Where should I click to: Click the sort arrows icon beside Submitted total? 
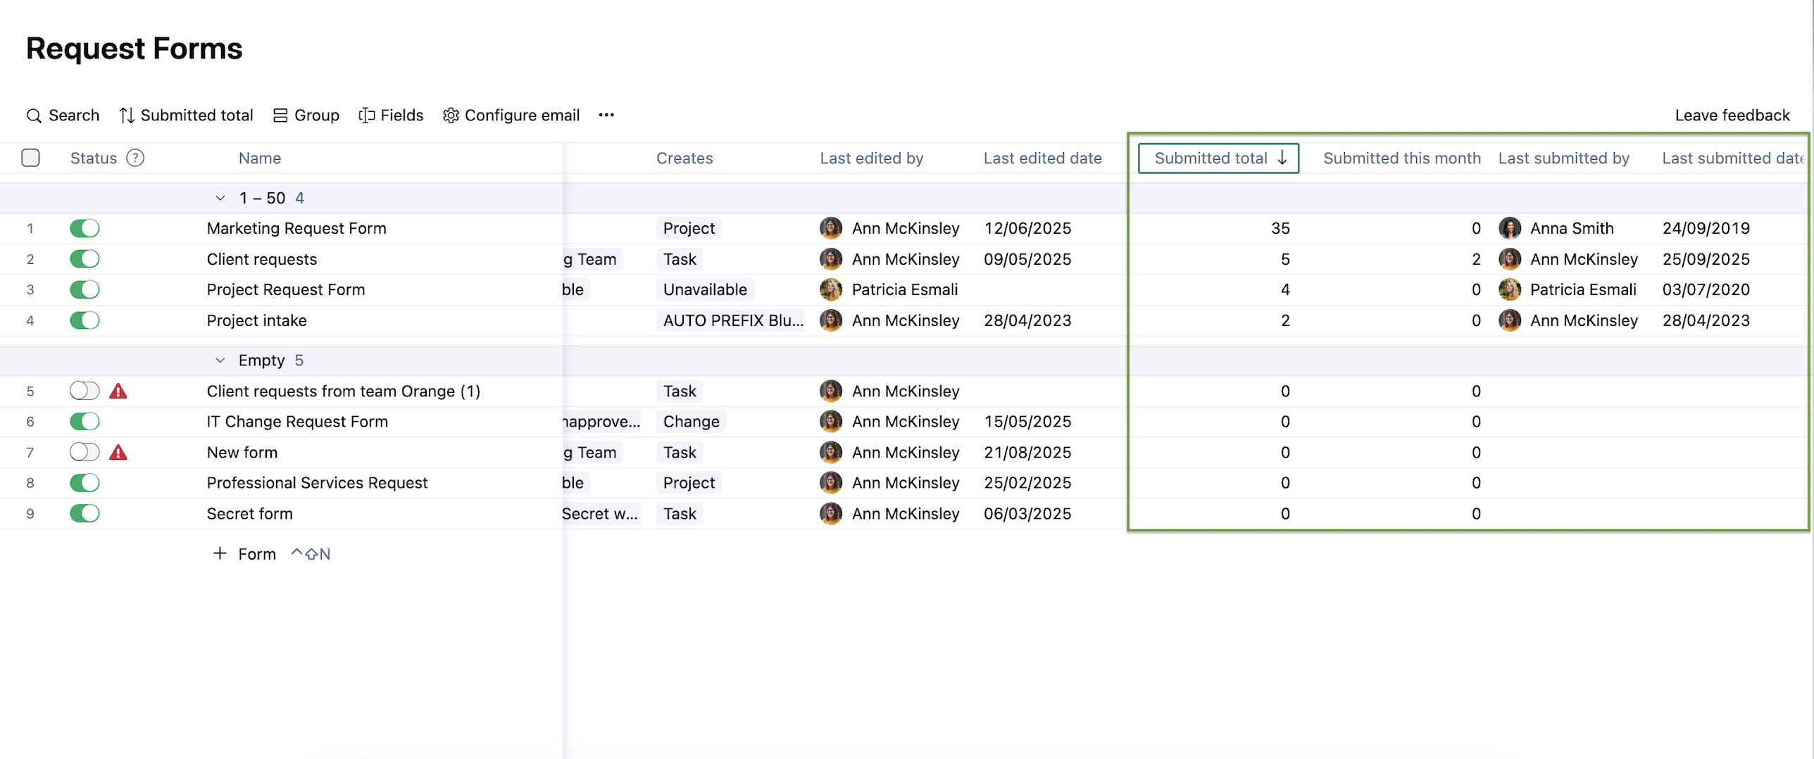pos(127,115)
